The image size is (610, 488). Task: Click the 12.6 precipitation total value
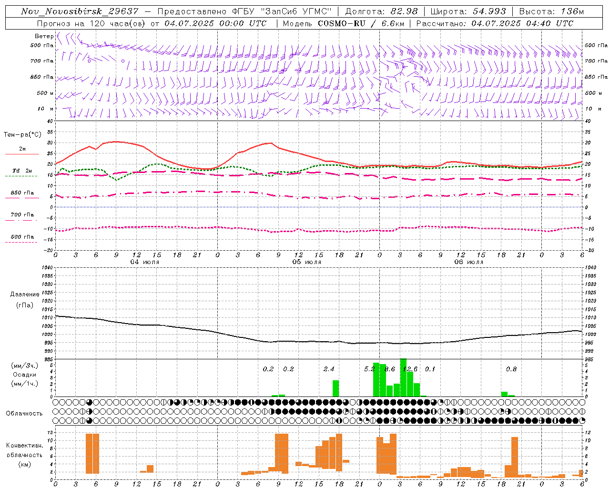click(x=410, y=369)
